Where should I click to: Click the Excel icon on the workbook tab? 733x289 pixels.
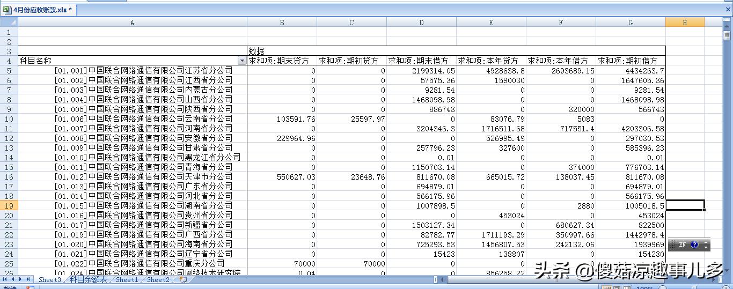tap(7, 10)
